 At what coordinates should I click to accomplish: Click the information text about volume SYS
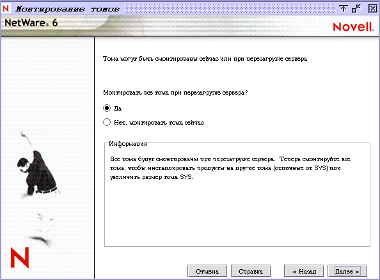click(x=230, y=168)
